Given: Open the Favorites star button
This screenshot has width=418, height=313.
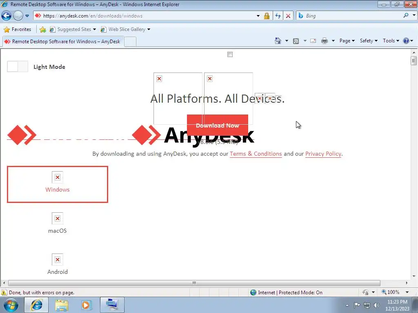Looking at the screenshot, I should click(18, 29).
